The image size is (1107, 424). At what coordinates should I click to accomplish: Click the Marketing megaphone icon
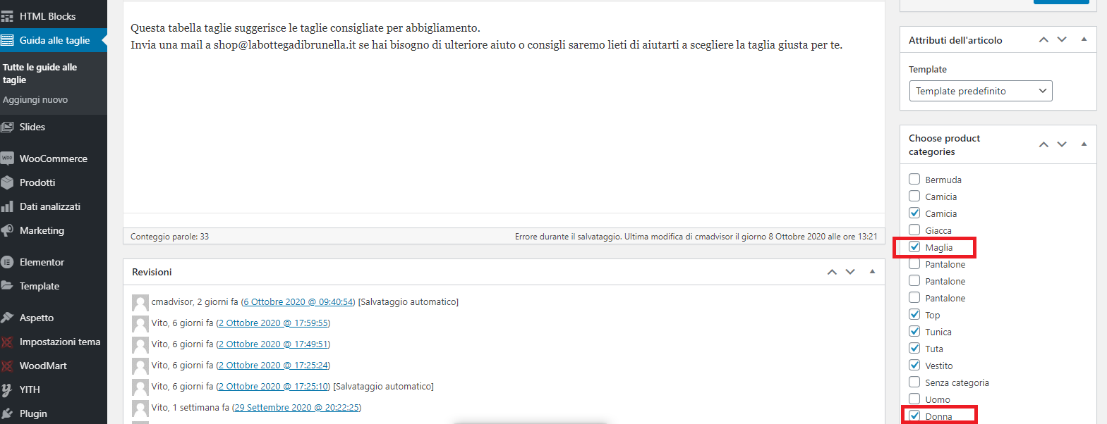tap(7, 230)
